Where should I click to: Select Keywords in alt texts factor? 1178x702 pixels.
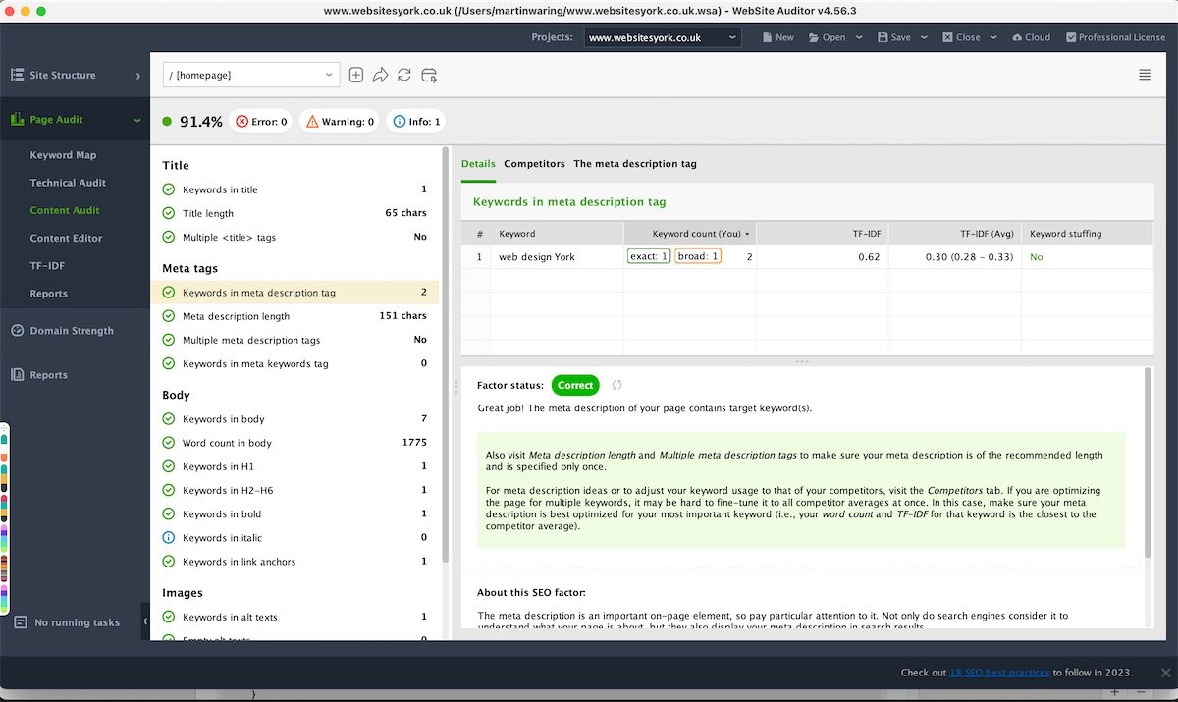(294, 617)
